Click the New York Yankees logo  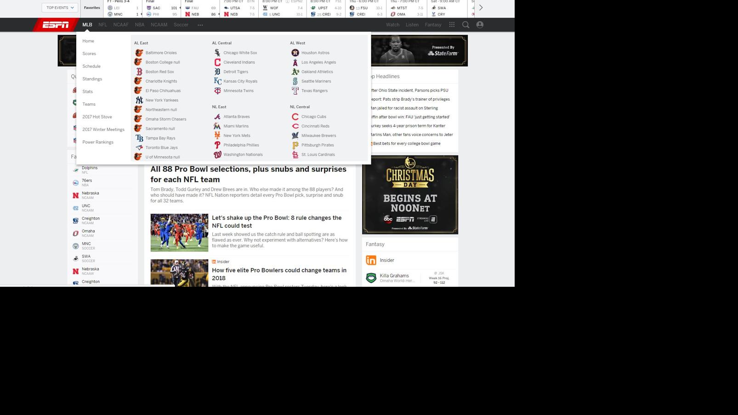(138, 100)
